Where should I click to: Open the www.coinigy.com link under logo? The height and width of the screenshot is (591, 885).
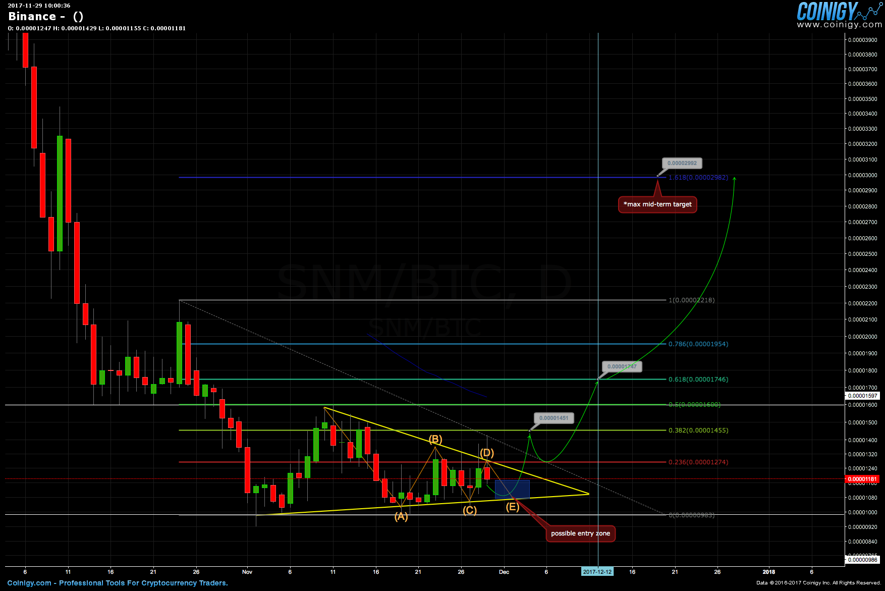coord(840,25)
